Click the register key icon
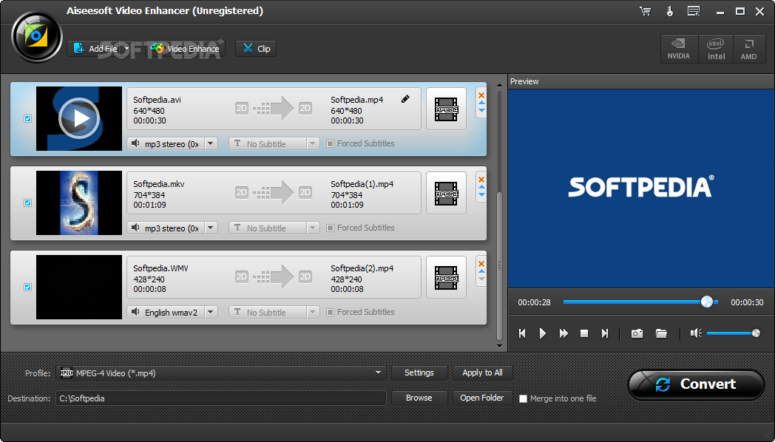Viewport: 775px width, 442px height. (670, 11)
